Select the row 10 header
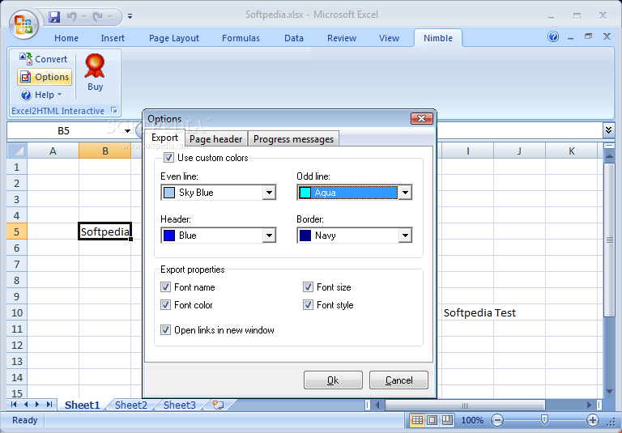The width and height of the screenshot is (622, 433). click(x=17, y=312)
